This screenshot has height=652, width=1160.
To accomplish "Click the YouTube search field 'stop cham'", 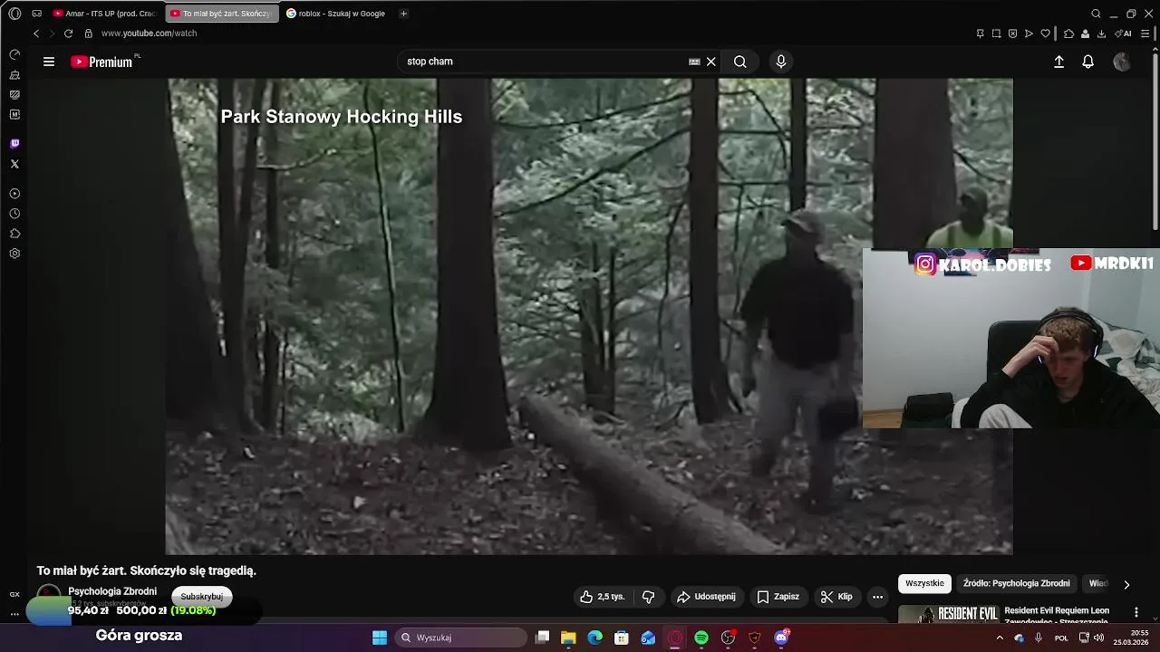I will [544, 62].
